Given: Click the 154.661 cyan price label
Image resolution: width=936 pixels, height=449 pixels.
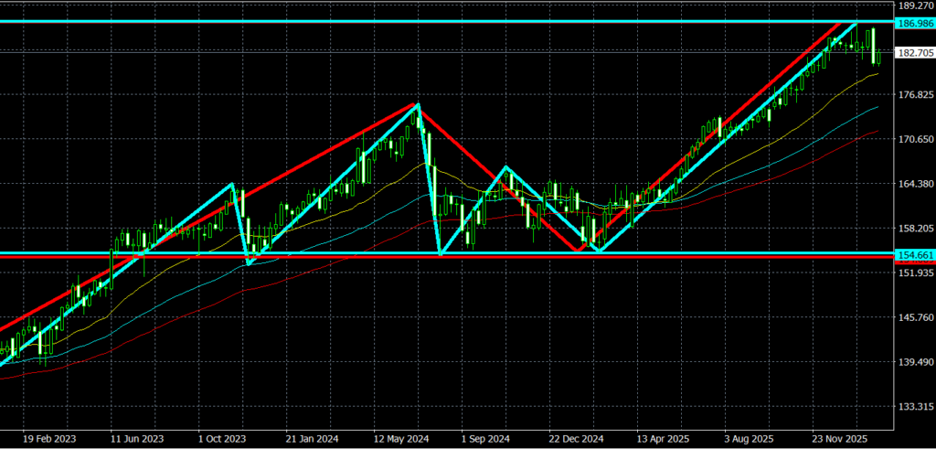Looking at the screenshot, I should (914, 254).
